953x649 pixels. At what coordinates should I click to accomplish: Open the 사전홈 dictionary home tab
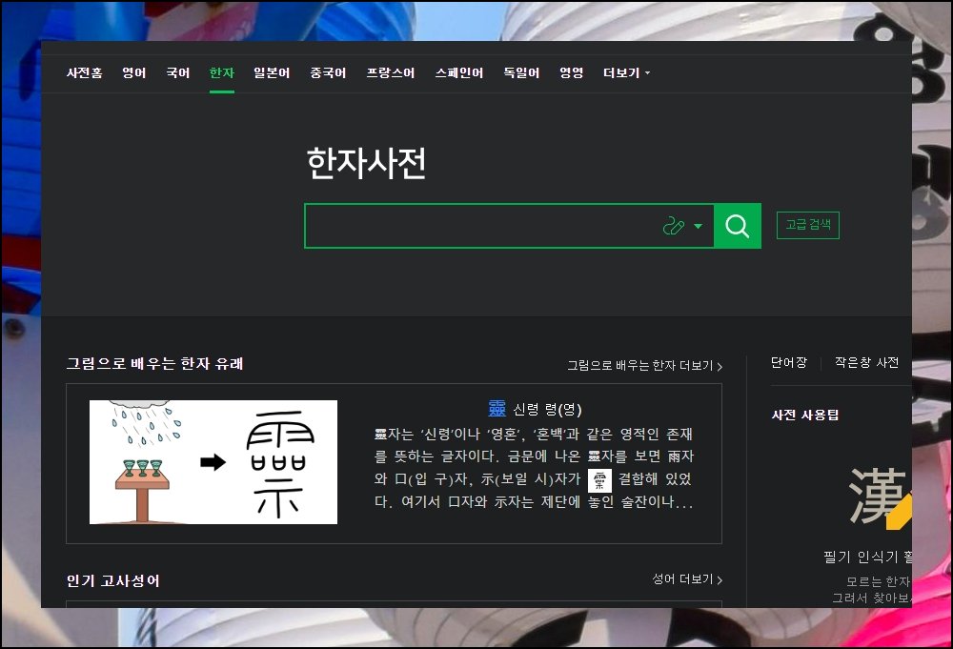click(x=85, y=73)
